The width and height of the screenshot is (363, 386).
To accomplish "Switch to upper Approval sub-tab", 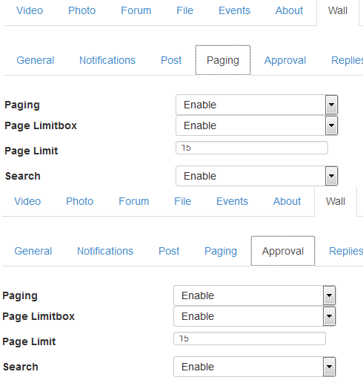I will point(285,60).
